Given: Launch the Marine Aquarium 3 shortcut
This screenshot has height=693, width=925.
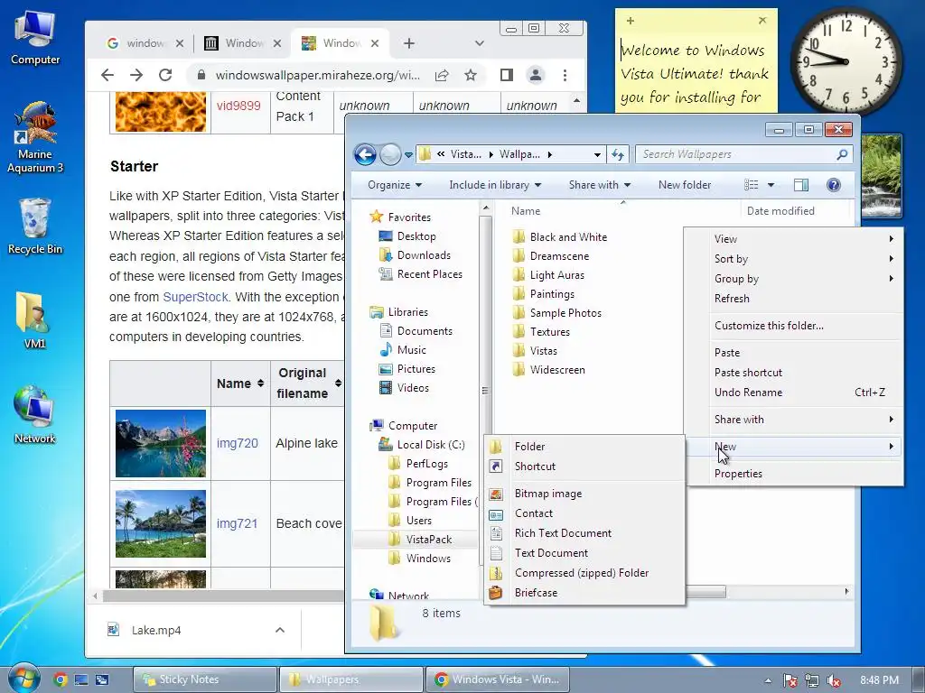Looking at the screenshot, I should pos(35,137).
